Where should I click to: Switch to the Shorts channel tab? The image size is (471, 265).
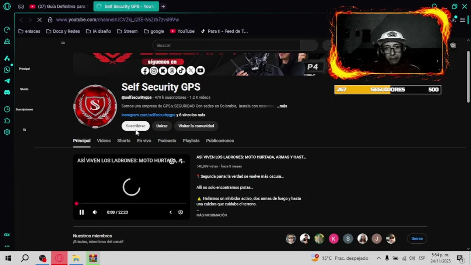point(124,141)
